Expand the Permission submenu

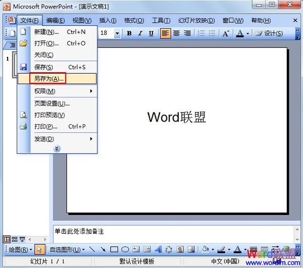tap(57, 91)
